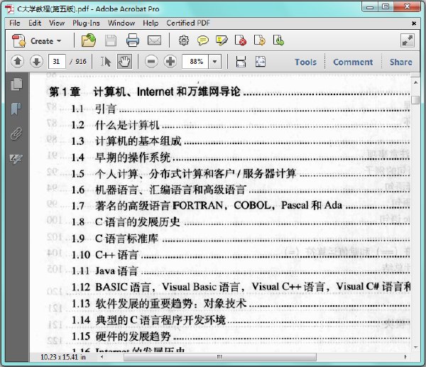Click the page with green arrow icon

coord(278,40)
